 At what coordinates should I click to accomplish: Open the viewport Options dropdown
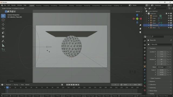coord(139,11)
